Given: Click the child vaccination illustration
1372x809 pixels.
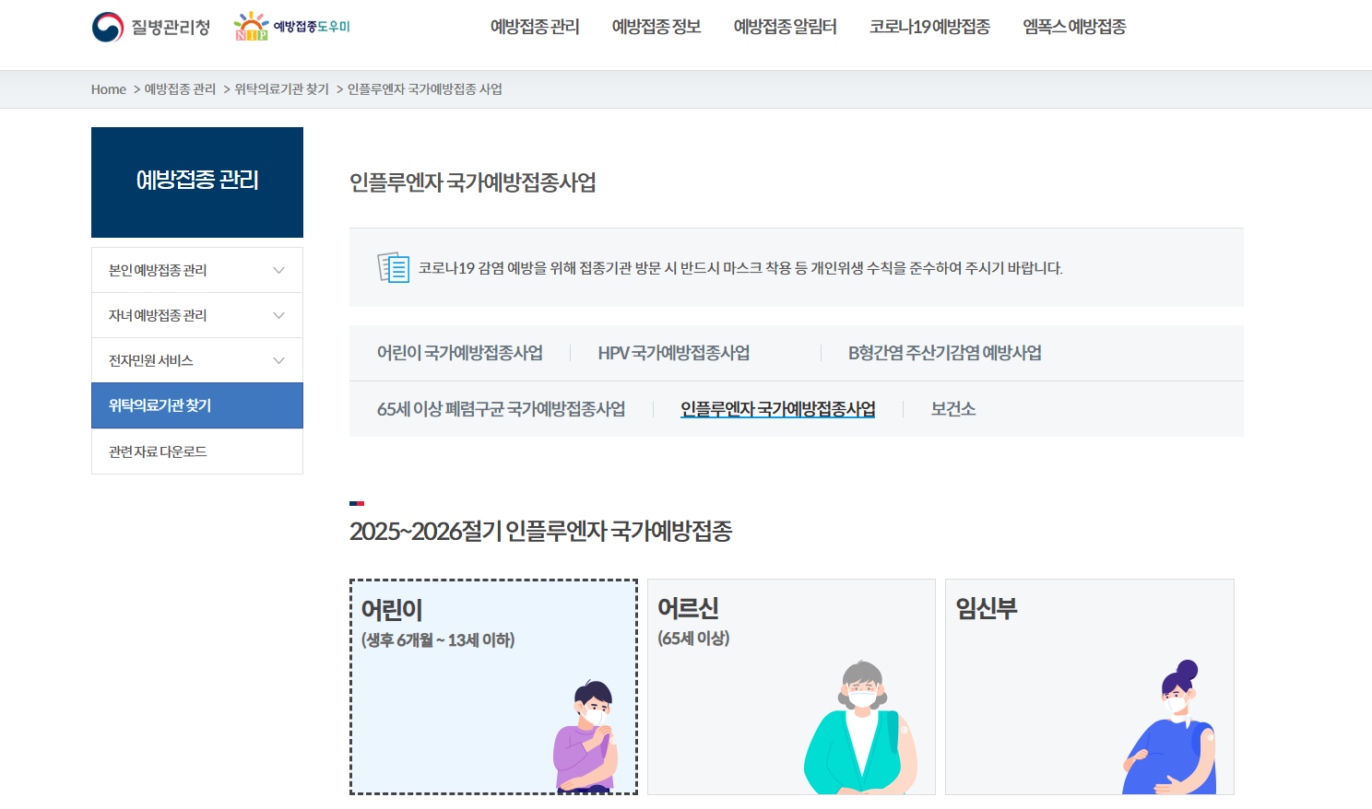Looking at the screenshot, I should point(585,736).
